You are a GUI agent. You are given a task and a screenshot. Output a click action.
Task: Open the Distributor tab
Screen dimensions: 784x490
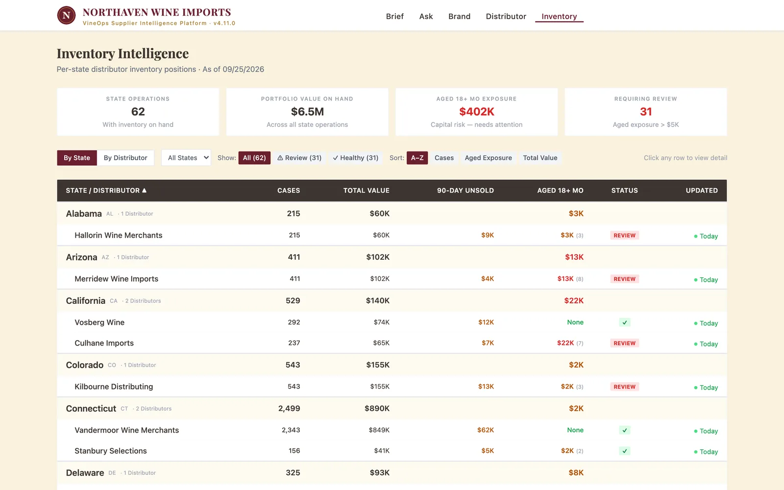point(506,16)
